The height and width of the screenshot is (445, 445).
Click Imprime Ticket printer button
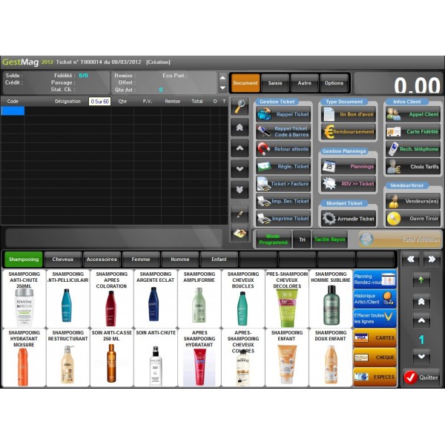(283, 219)
